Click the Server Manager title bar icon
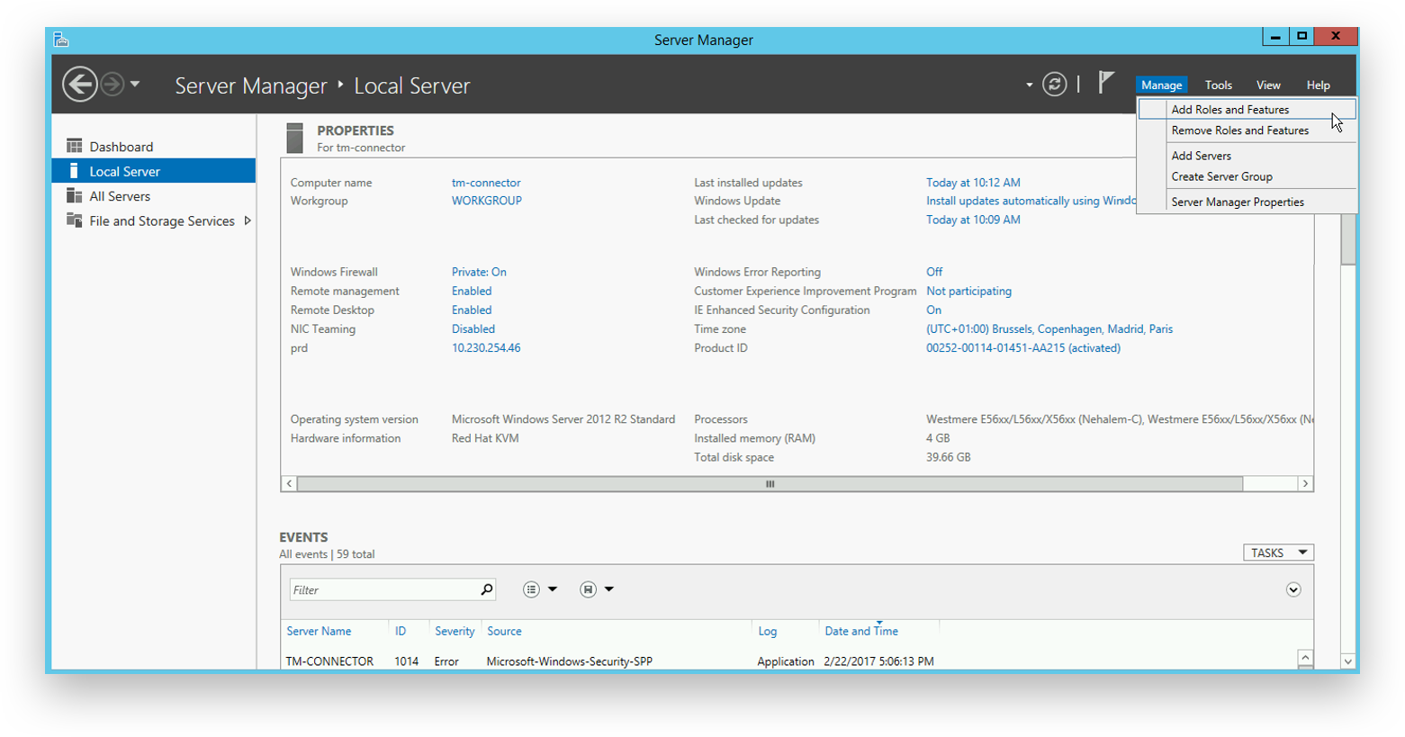This screenshot has width=1405, height=737. (x=60, y=40)
